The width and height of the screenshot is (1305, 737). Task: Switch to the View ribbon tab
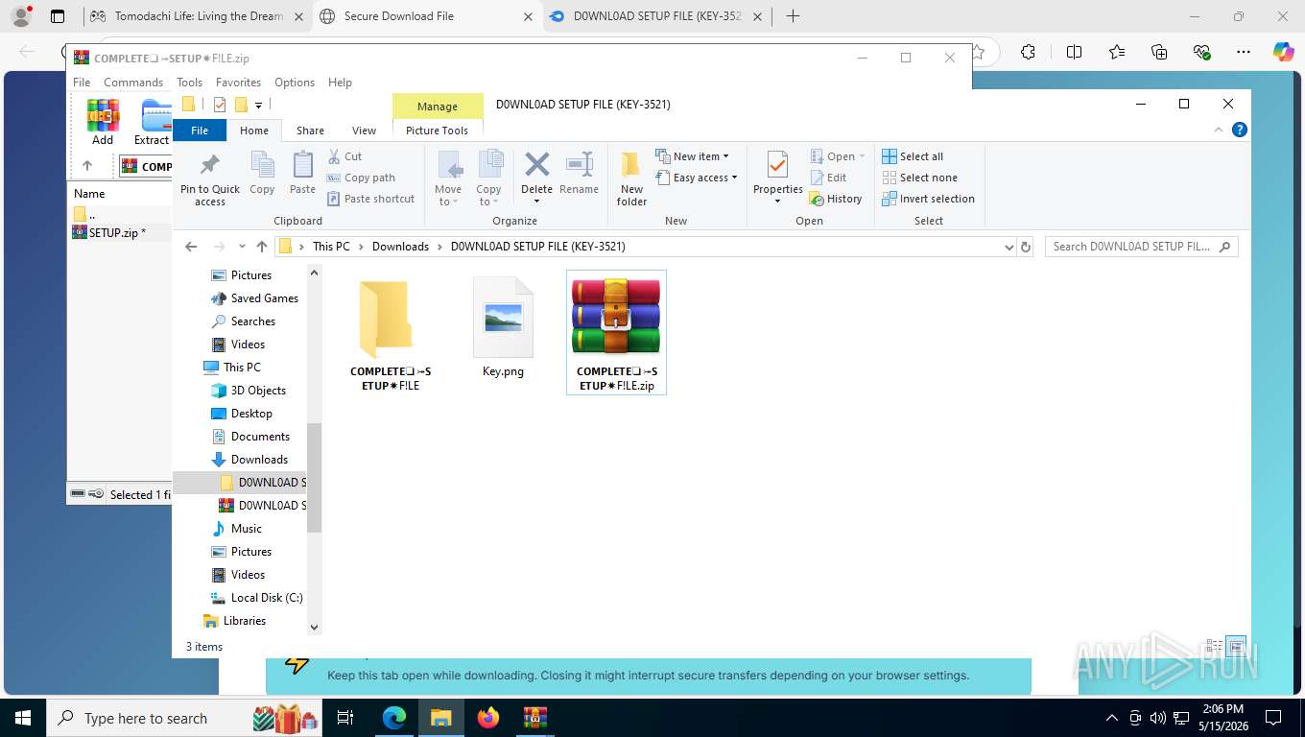[364, 131]
